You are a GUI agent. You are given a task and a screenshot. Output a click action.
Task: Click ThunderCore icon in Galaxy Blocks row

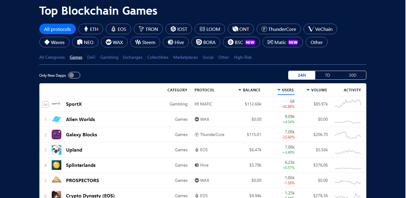coord(197,134)
